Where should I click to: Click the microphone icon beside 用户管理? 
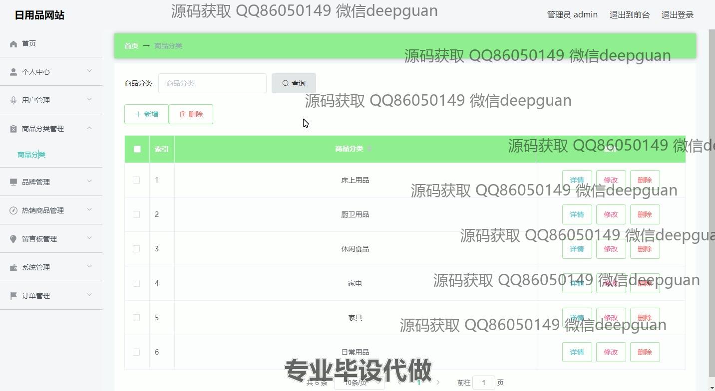pyautogui.click(x=13, y=101)
